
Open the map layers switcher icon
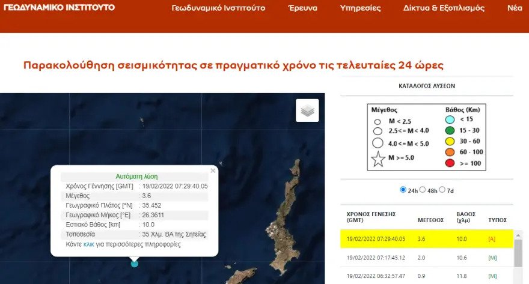307,110
